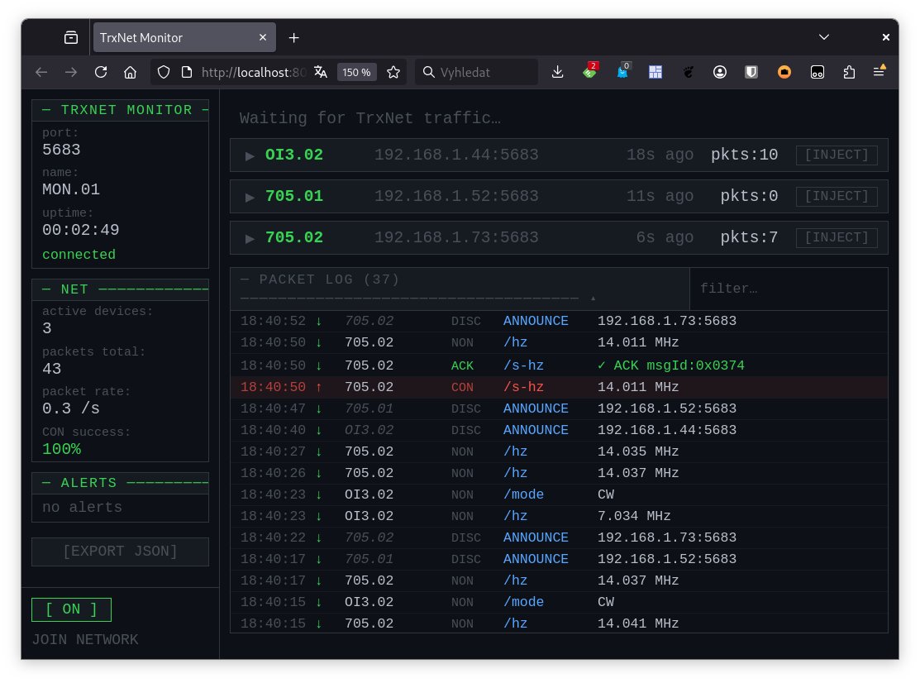Click the 18:40:15 /mode CW log row
The height and width of the screenshot is (683, 920).
tap(559, 602)
